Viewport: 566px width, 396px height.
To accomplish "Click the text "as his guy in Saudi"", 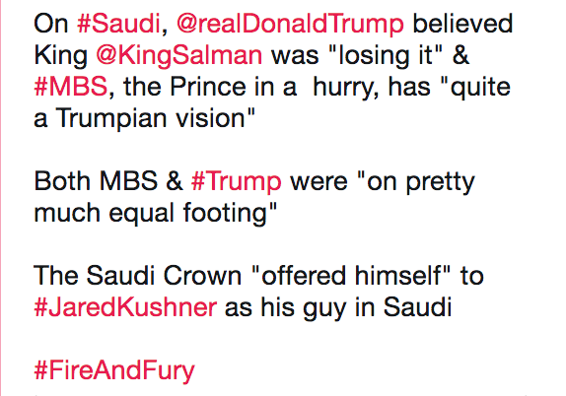I will pyautogui.click(x=338, y=308).
